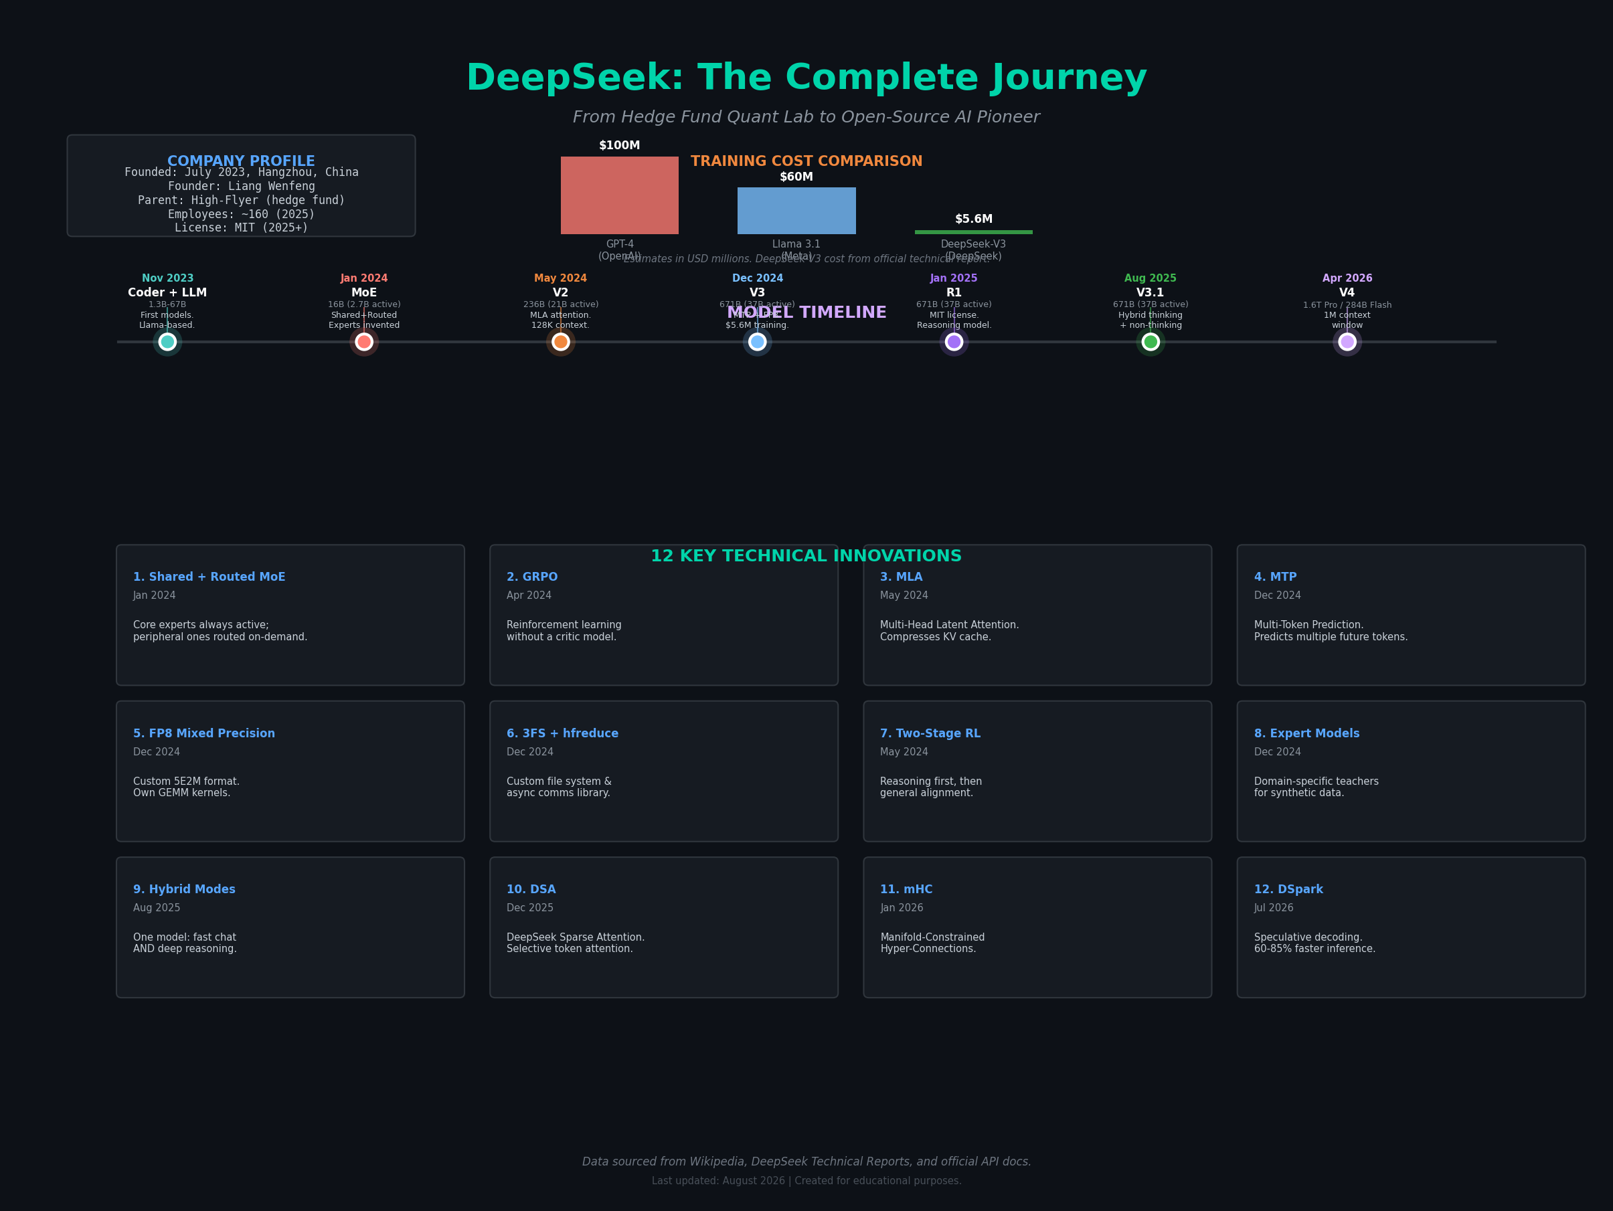
Task: Click 'Speculative decoding.' description text
Action: [1308, 937]
